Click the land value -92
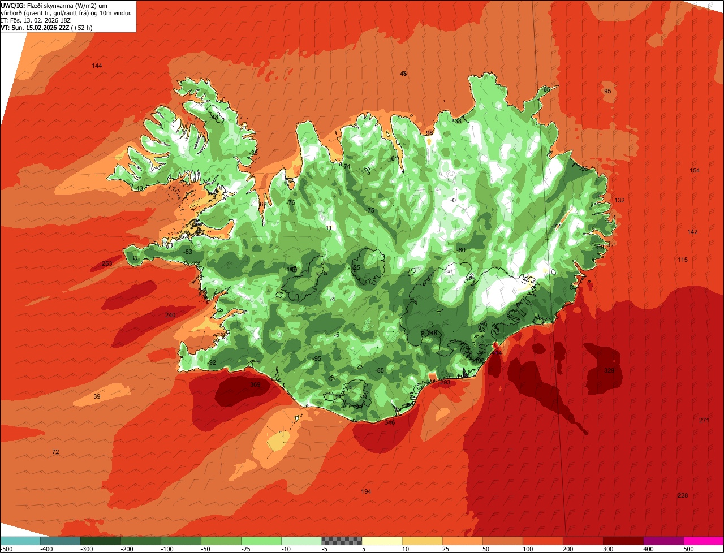Image resolution: width=724 pixels, height=553 pixels. (x=212, y=363)
